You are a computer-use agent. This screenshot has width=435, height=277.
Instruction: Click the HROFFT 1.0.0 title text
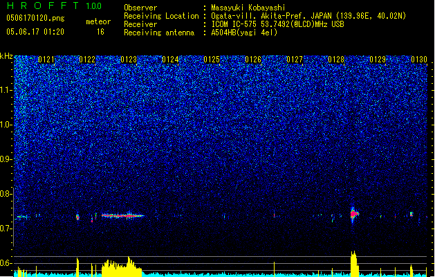click(54, 6)
